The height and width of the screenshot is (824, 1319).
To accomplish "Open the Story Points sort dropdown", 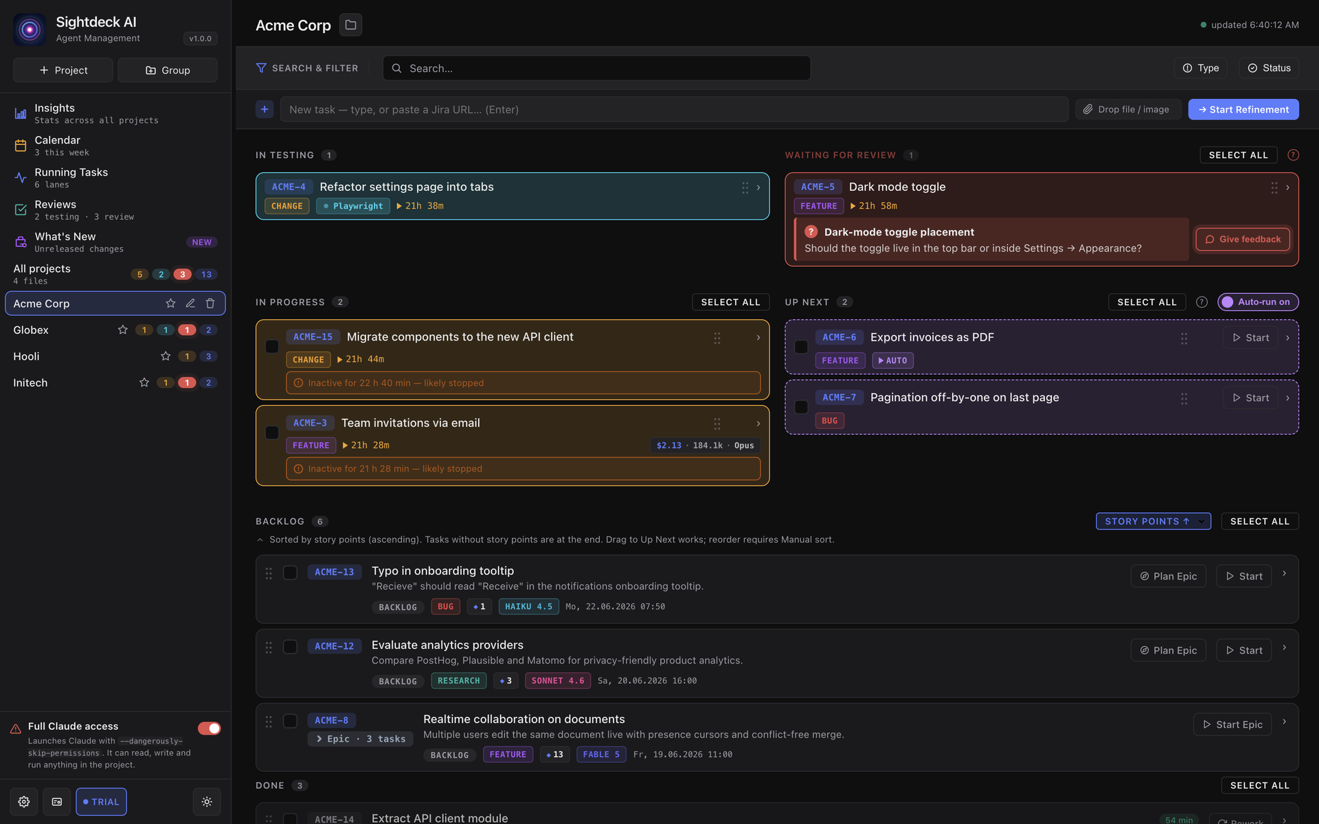I will click(x=1153, y=521).
